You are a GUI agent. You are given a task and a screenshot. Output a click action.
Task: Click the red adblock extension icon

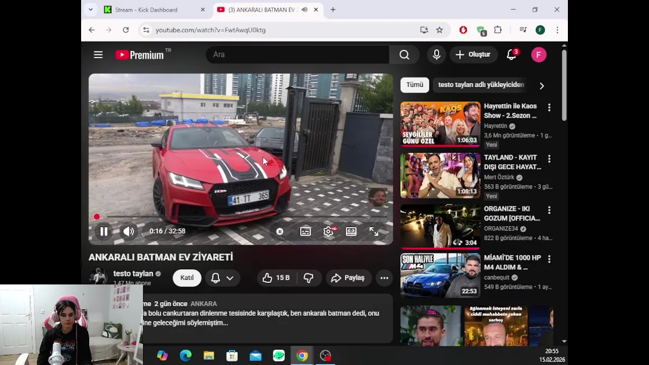click(x=463, y=30)
